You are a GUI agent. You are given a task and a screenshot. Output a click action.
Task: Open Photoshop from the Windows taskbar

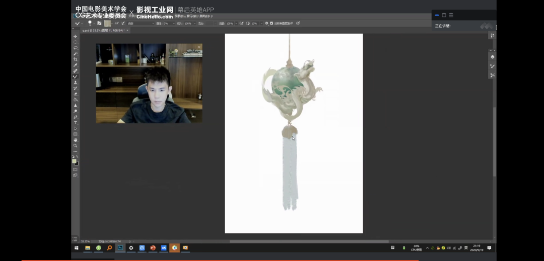coord(120,248)
